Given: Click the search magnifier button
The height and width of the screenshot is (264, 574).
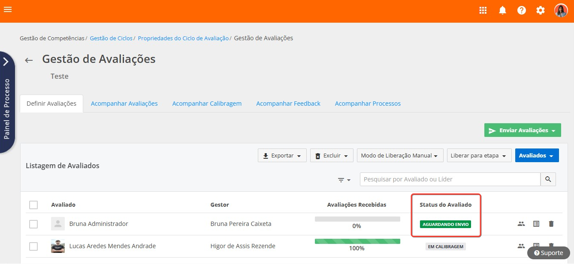Looking at the screenshot, I should (548, 179).
